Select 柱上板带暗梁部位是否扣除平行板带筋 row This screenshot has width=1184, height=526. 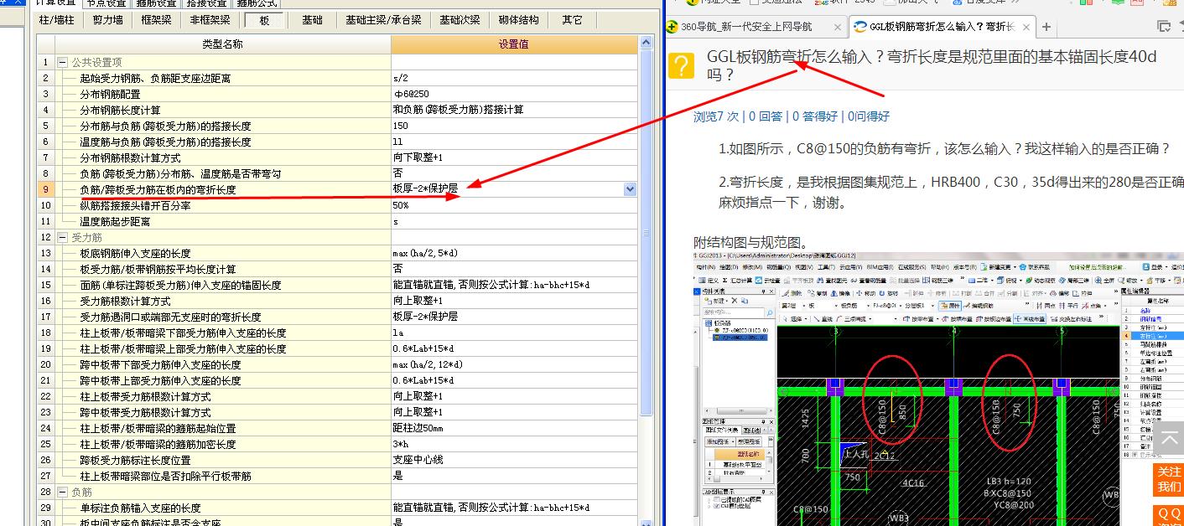(222, 476)
